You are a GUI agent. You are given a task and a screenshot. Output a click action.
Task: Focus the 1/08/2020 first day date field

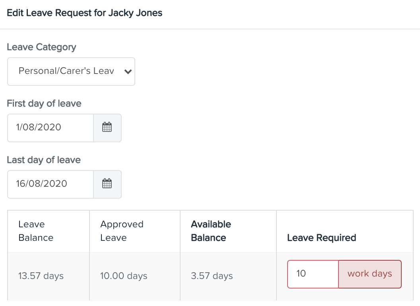click(x=51, y=128)
